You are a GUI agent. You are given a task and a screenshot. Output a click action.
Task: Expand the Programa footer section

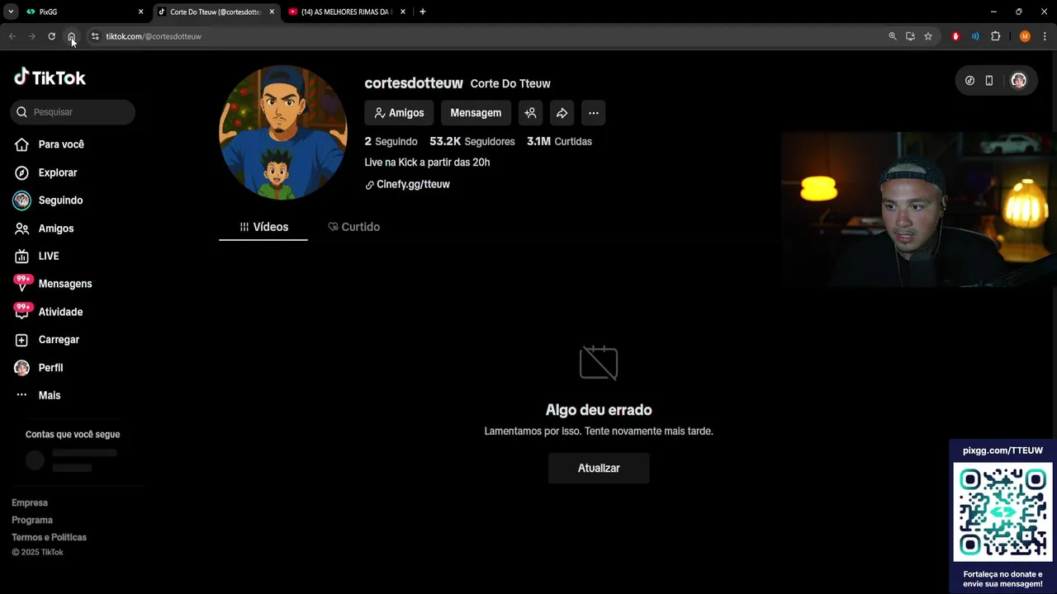[32, 521]
